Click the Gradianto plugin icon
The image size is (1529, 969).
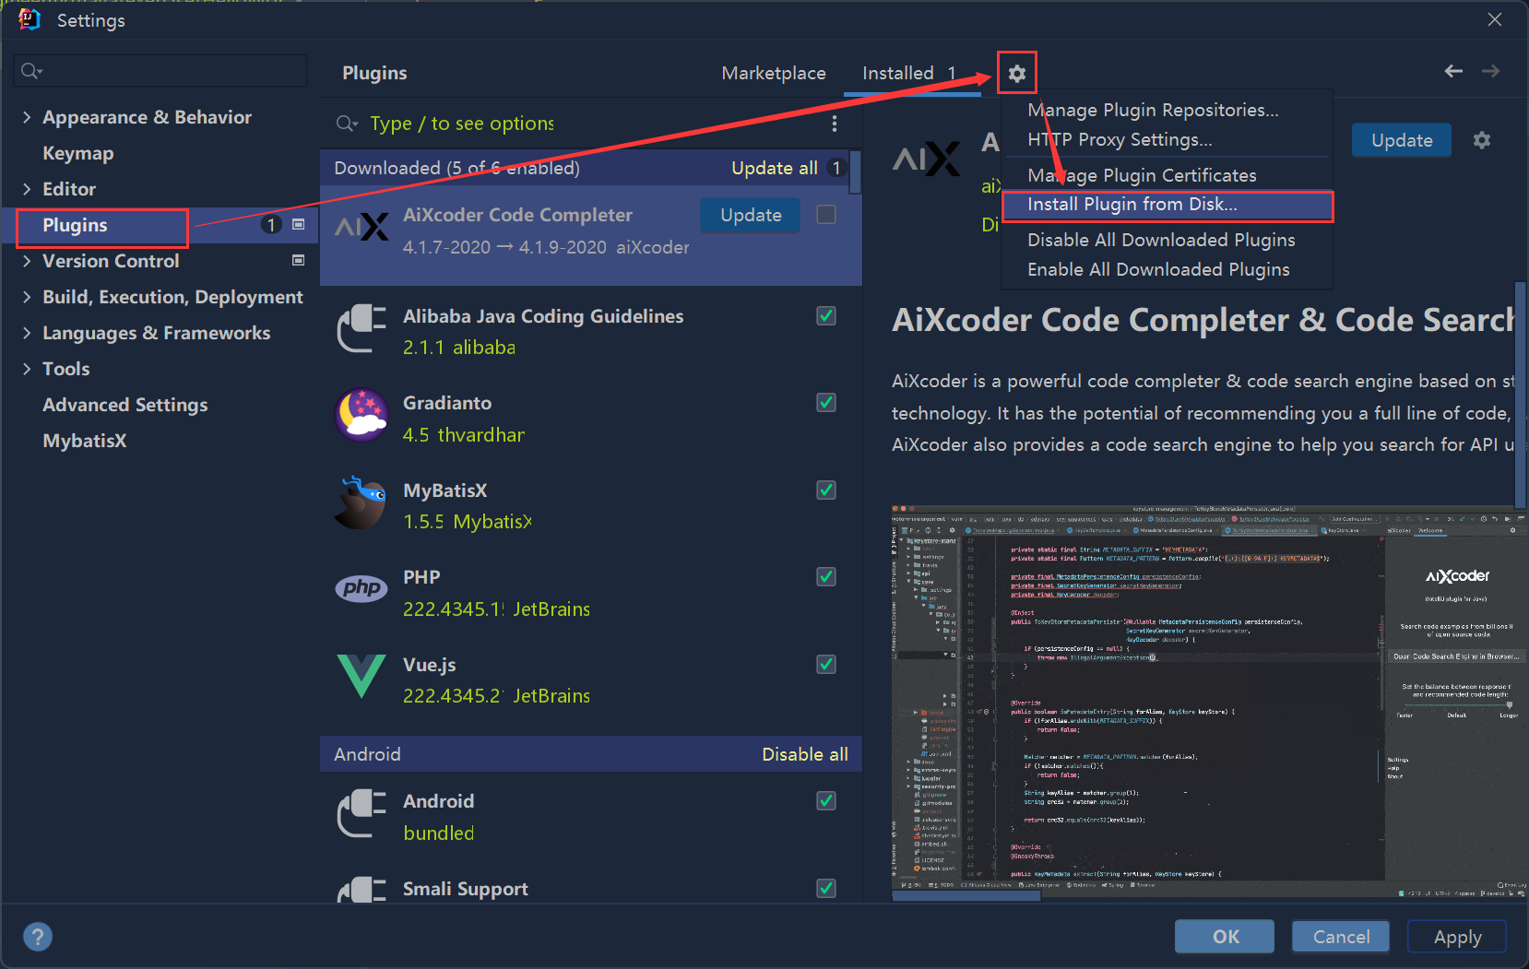362,415
